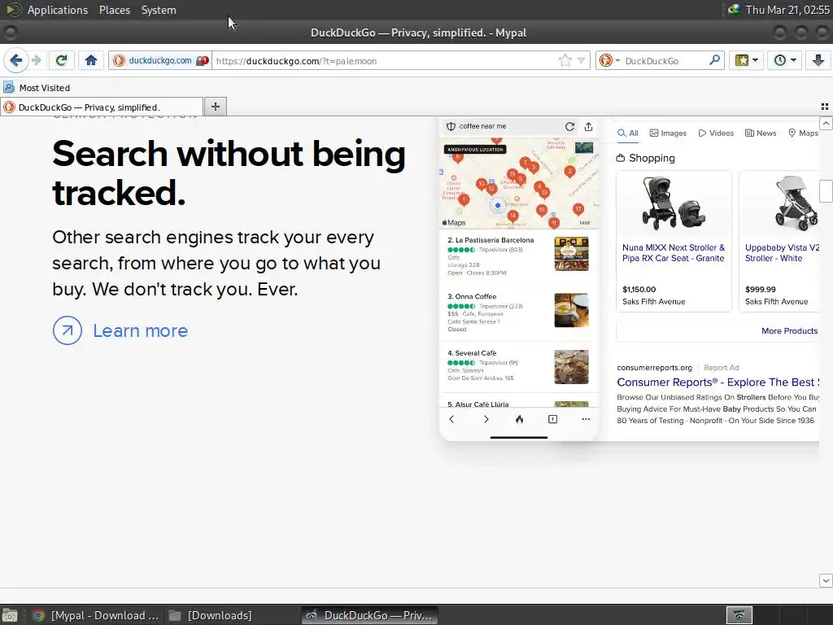Click the duckduckgo.com site identity badge
Screen dimensions: 833x625
(x=160, y=60)
